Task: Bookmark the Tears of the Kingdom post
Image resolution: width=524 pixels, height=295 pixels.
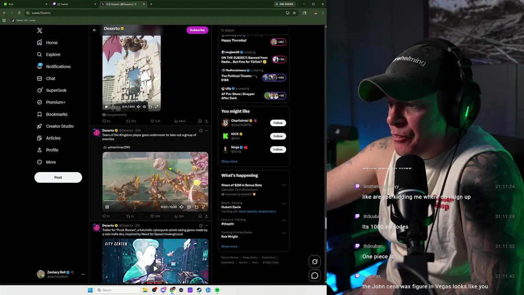Action: (x=200, y=216)
